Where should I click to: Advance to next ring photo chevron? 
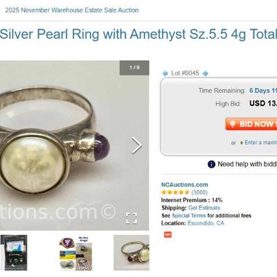click(136, 145)
